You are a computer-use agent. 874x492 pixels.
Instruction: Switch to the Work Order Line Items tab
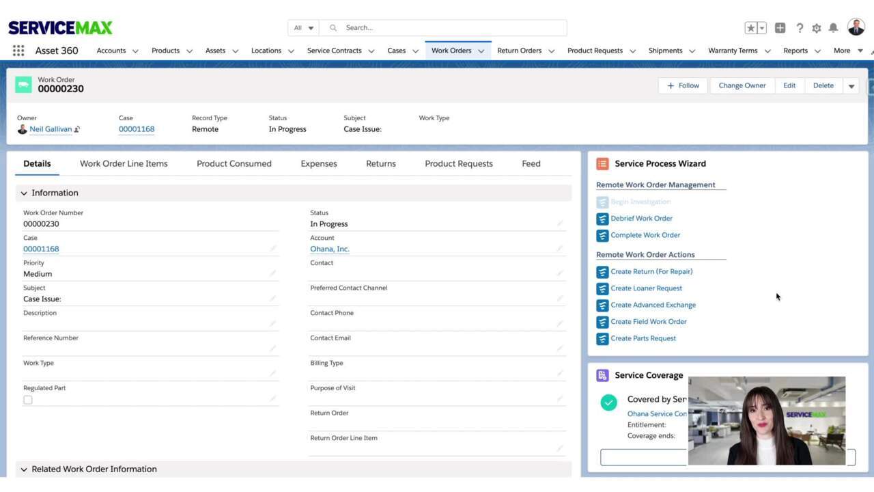124,164
